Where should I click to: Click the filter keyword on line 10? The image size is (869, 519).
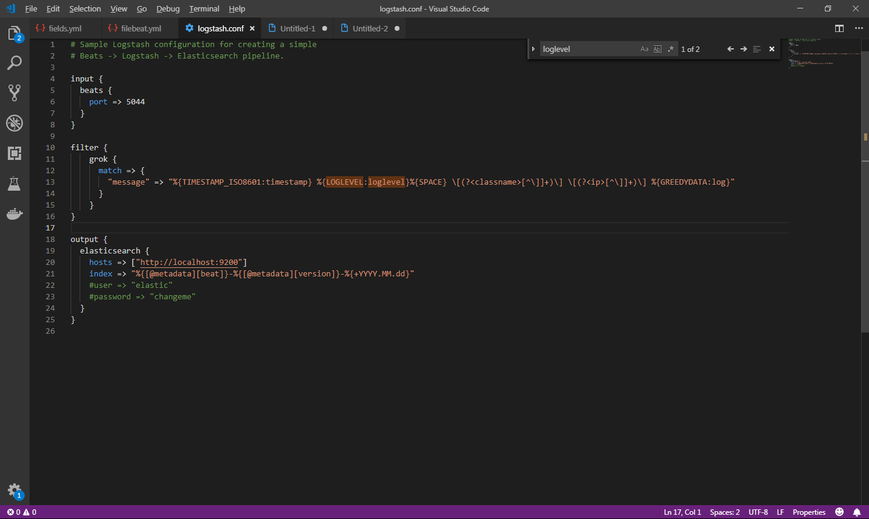(84, 148)
